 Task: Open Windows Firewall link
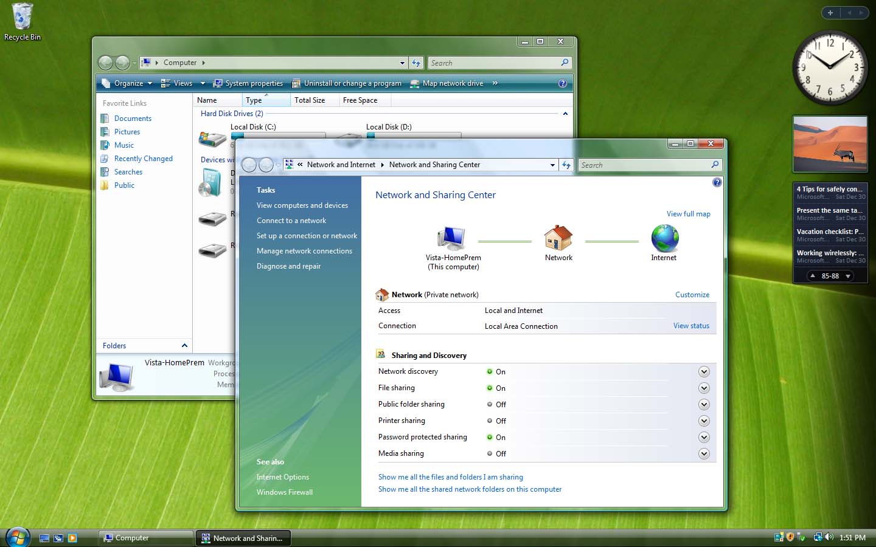coord(285,492)
